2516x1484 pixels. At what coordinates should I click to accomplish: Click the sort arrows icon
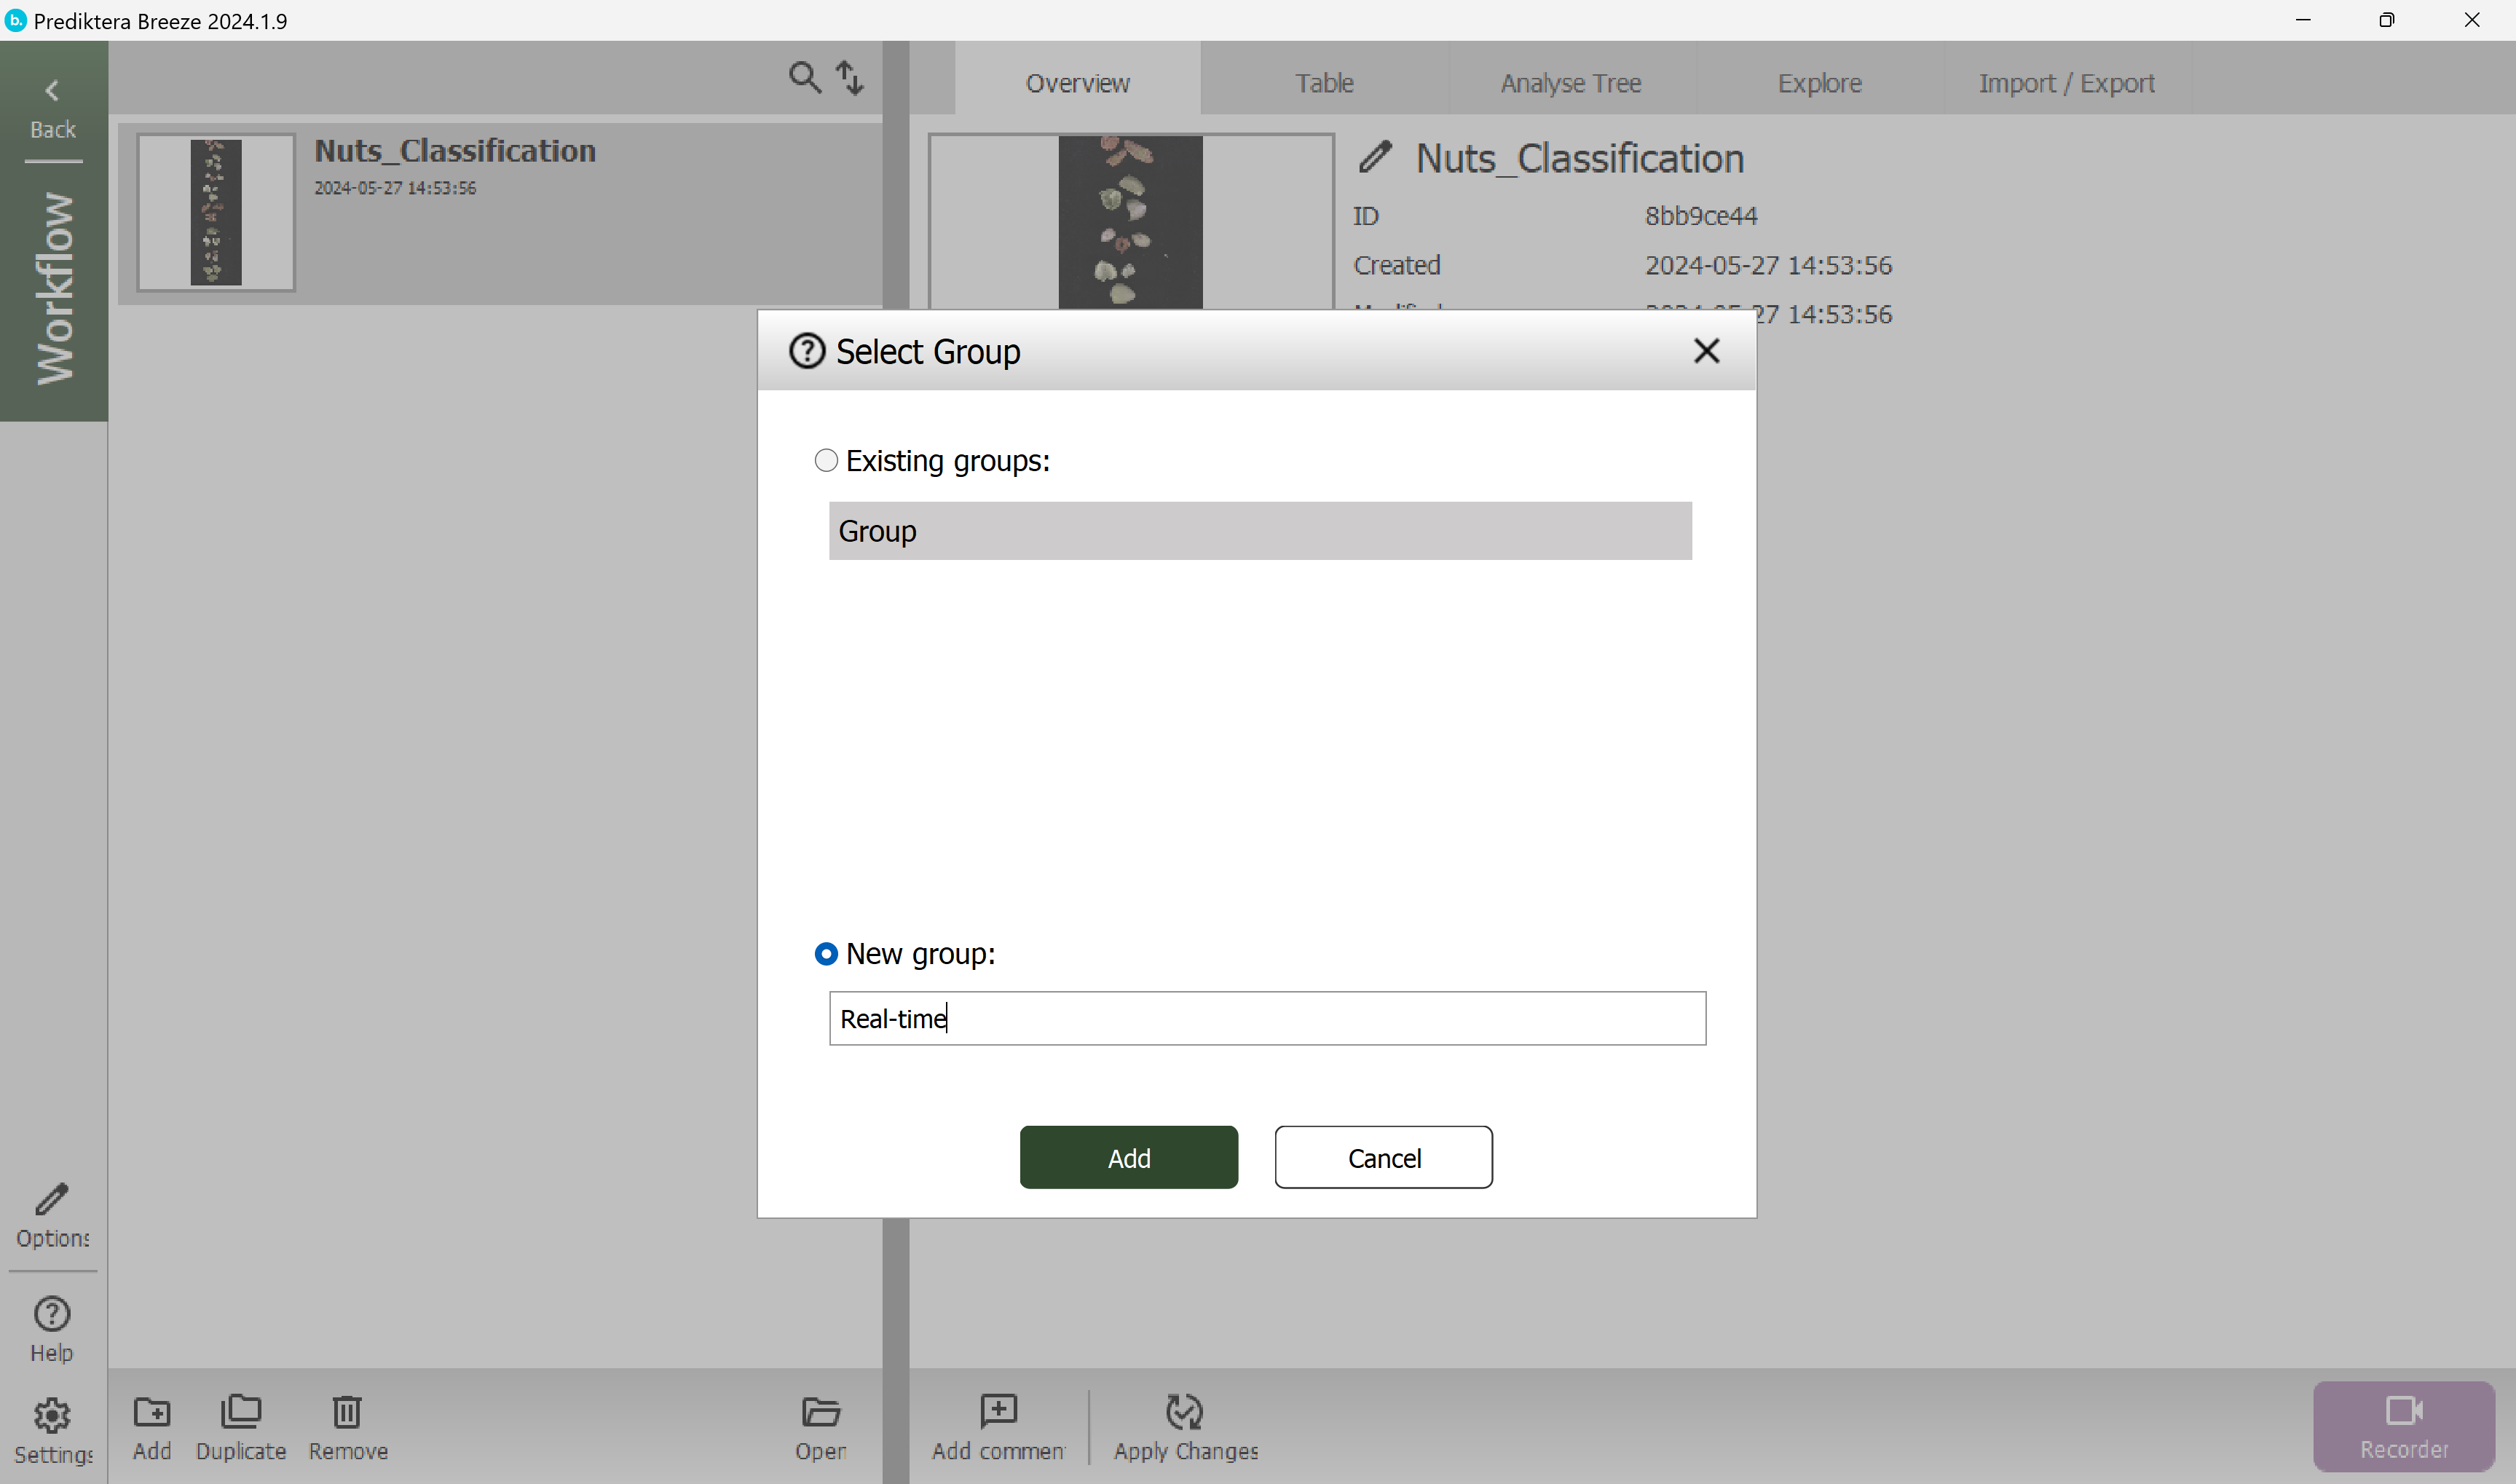849,77
